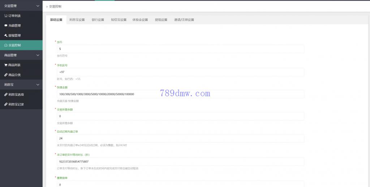
Task: Open the 银行设置 tab
Action: tap(98, 20)
